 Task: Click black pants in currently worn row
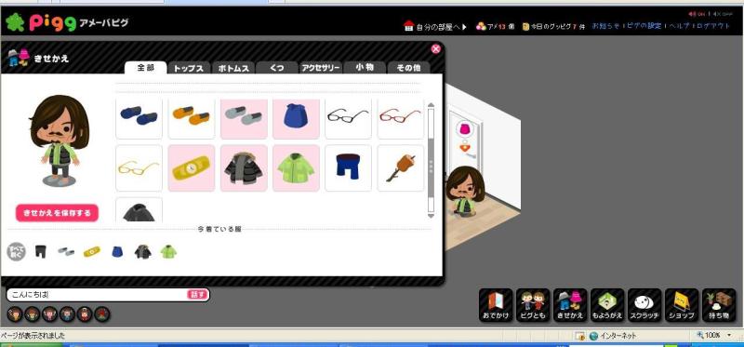41,251
